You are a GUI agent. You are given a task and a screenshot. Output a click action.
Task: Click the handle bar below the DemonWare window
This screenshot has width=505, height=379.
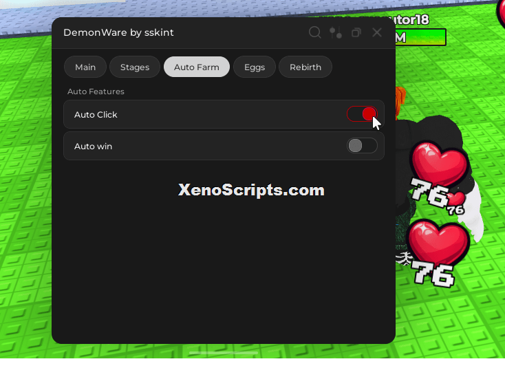224,353
